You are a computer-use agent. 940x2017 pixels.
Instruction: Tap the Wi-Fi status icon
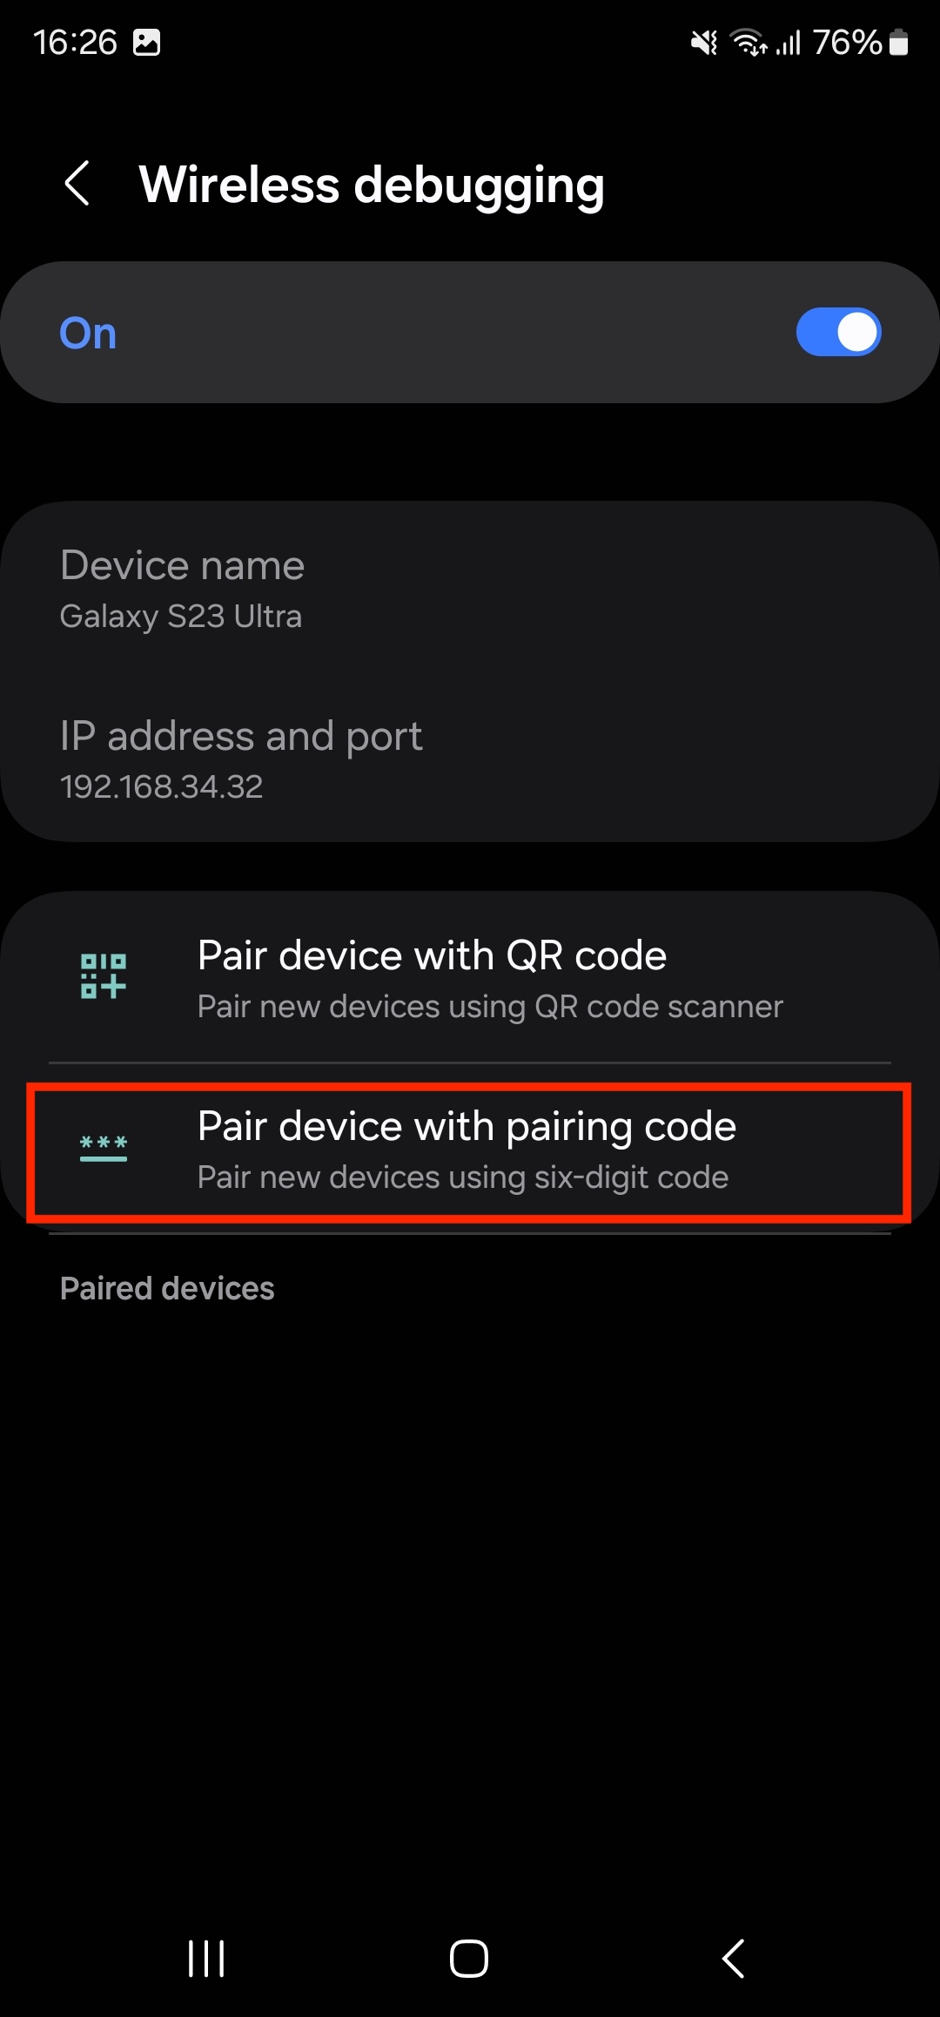point(749,42)
